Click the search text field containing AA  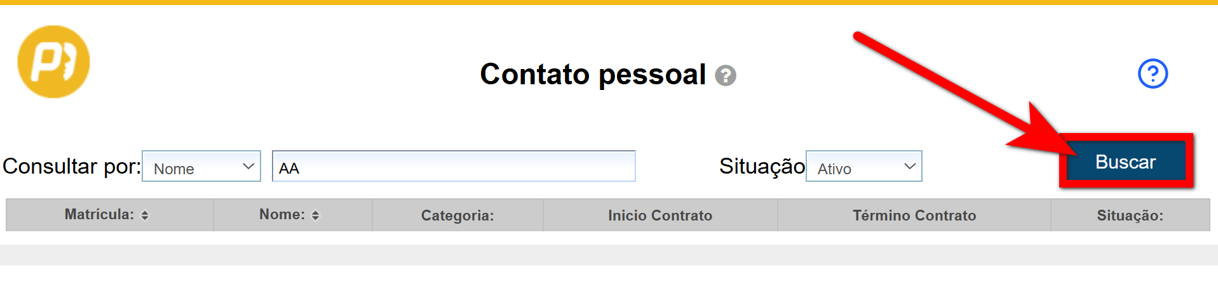(x=454, y=167)
